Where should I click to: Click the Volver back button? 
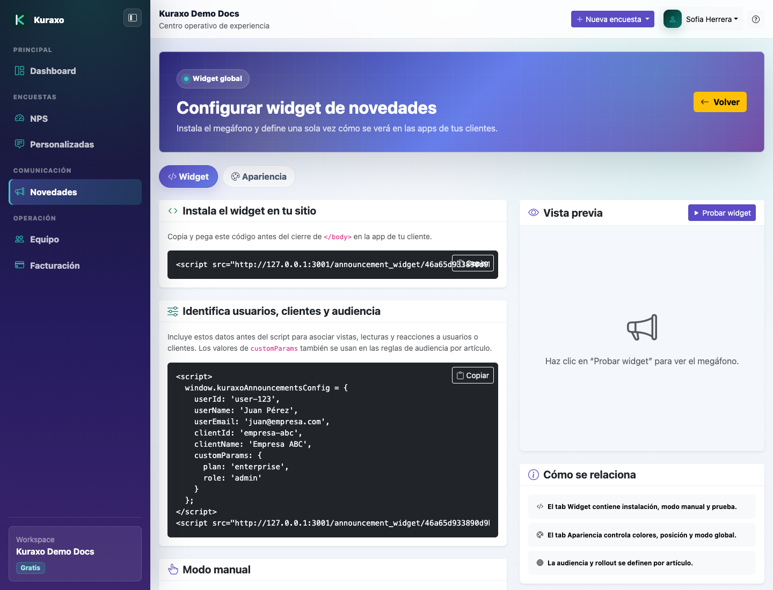pyautogui.click(x=720, y=102)
